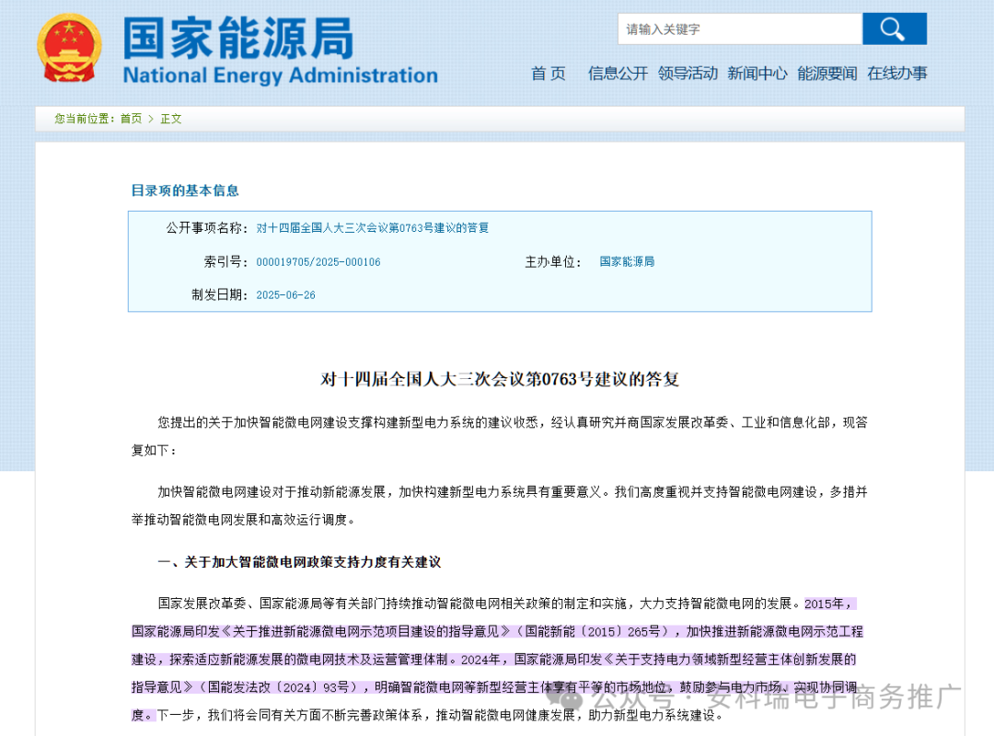Screen dimensions: 994x736
Task: Open the 第0763号建议的答复 document link
Action: (x=373, y=227)
